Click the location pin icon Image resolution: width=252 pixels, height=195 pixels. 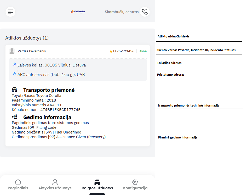point(14,65)
